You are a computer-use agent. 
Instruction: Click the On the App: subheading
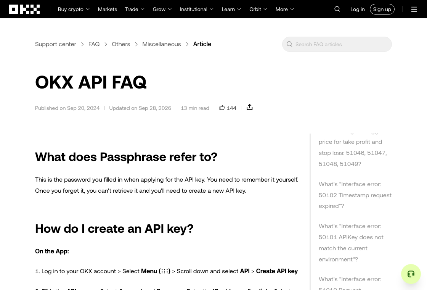click(x=52, y=251)
